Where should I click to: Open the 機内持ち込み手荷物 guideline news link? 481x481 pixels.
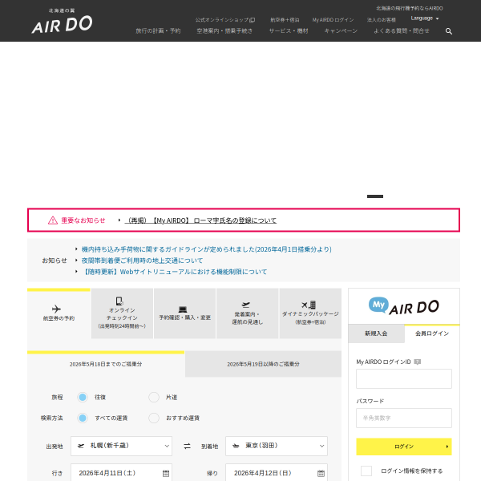(x=207, y=249)
